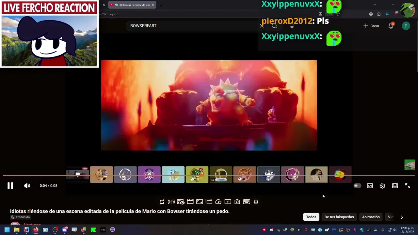Toggle the loop icon below the player
The height and width of the screenshot is (235, 418).
162,202
